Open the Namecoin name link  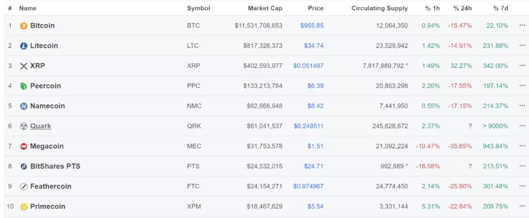(x=48, y=106)
